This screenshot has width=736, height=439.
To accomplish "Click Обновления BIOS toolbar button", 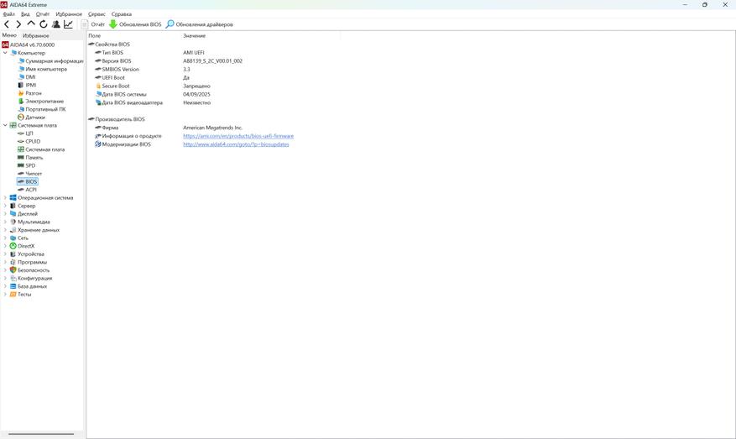I will pyautogui.click(x=135, y=24).
